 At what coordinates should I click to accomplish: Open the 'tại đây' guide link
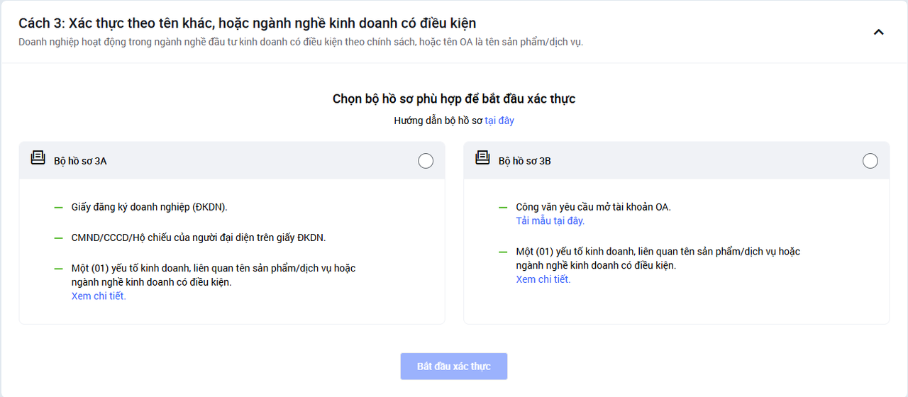coord(499,121)
